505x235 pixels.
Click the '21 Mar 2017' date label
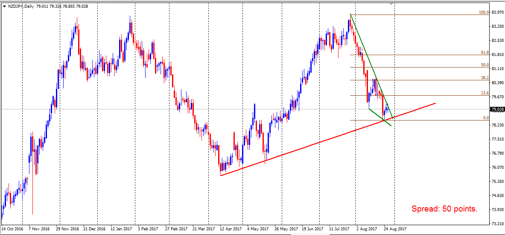(x=204, y=229)
